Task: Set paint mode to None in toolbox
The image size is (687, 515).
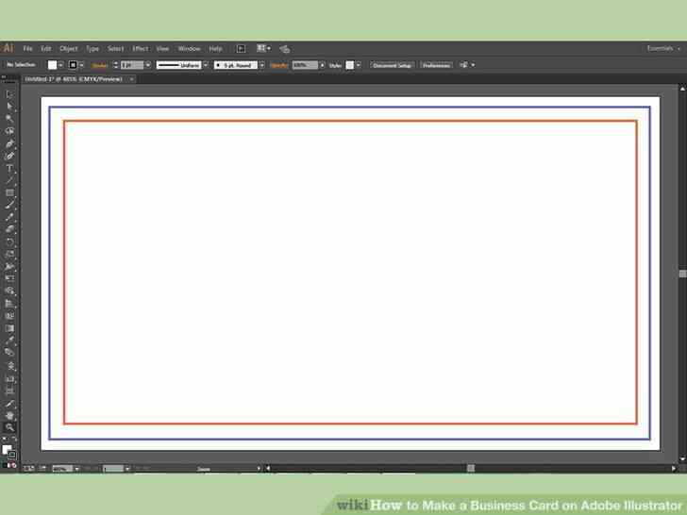Action: point(14,466)
